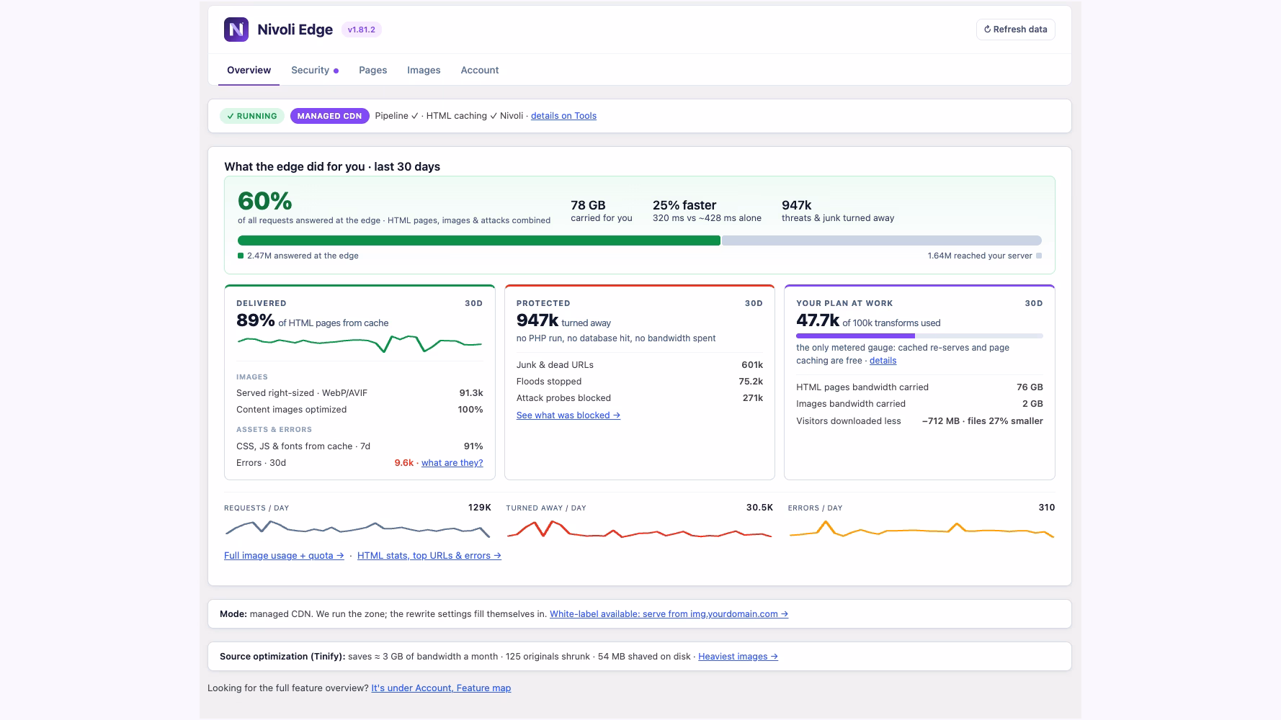Click the Nivoli Edge logo icon
Viewport: 1281px width, 720px height.
click(x=236, y=30)
